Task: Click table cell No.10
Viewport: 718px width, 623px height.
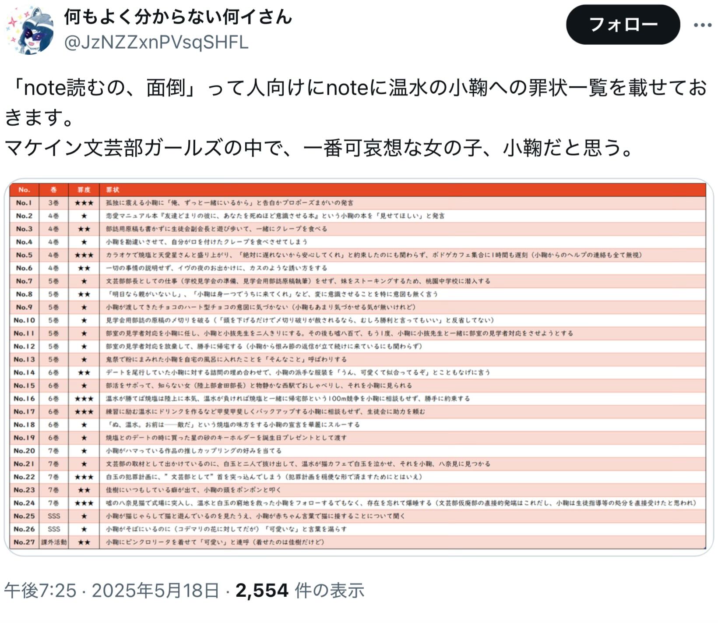Action: 24,320
